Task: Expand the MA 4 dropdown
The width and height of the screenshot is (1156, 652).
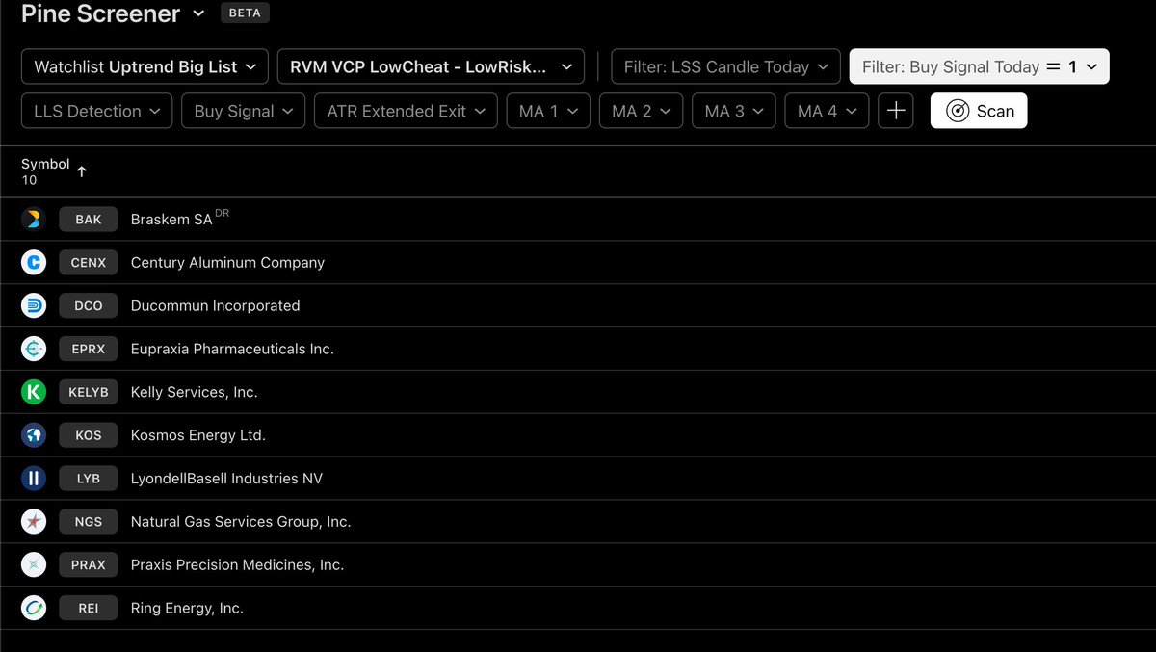Action: (x=827, y=111)
